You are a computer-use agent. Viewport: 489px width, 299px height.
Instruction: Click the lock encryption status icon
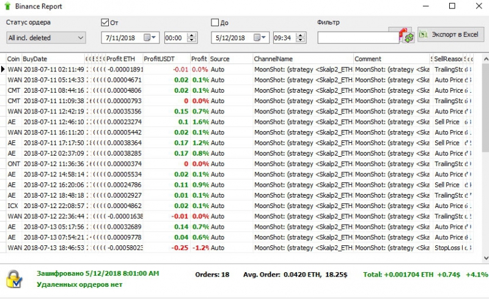14,279
